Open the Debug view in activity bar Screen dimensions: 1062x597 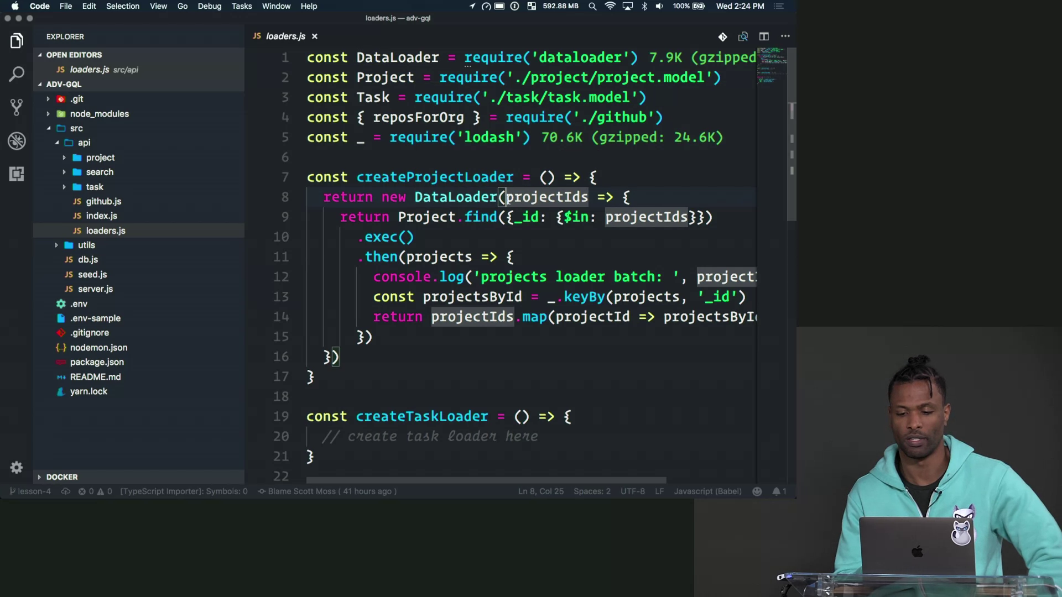(x=17, y=141)
